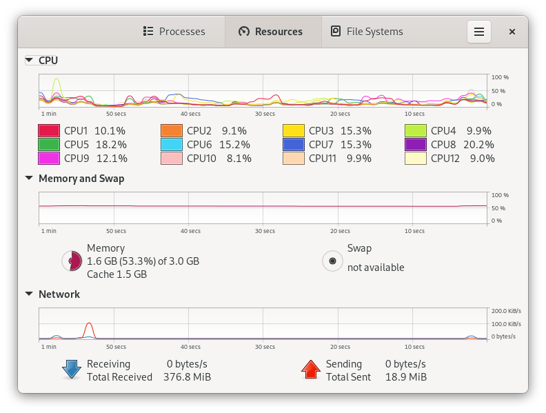This screenshot has height=413, width=546.
Task: Collapse the CPU section
Action: (x=29, y=61)
